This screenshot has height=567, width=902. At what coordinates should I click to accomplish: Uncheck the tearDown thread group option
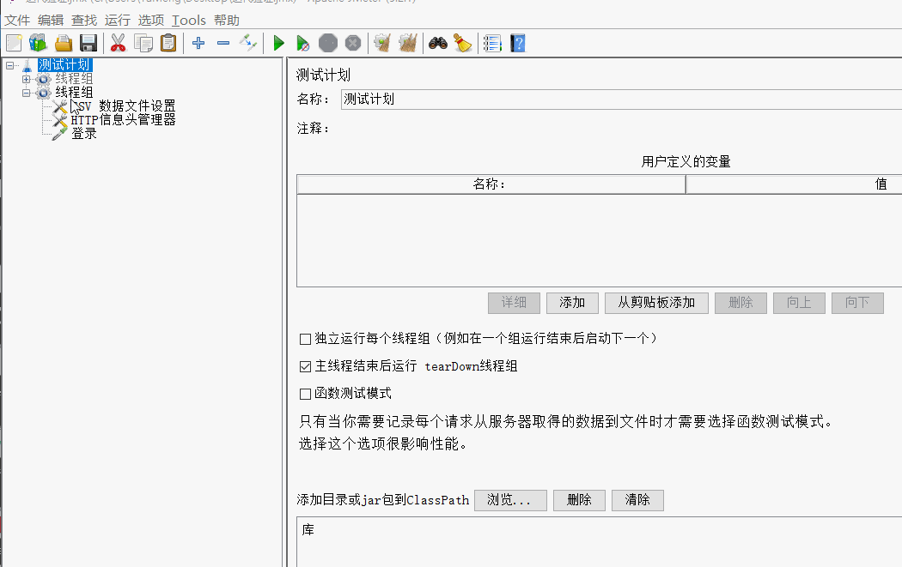click(x=305, y=366)
